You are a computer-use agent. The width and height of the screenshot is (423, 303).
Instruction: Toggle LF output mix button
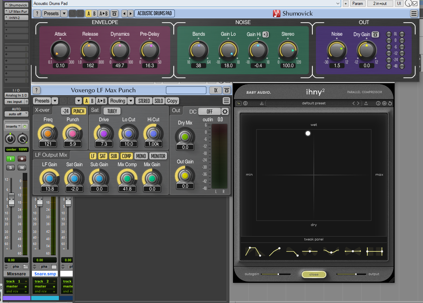93,156
